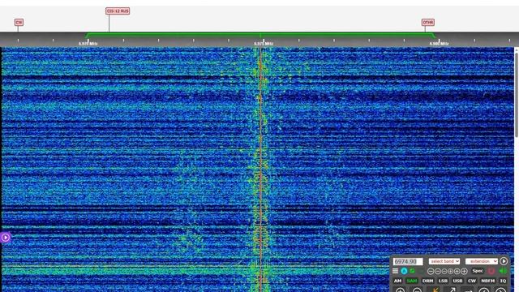Open the select band dropdown
Viewport: 519px width, 292px height.
[444, 261]
